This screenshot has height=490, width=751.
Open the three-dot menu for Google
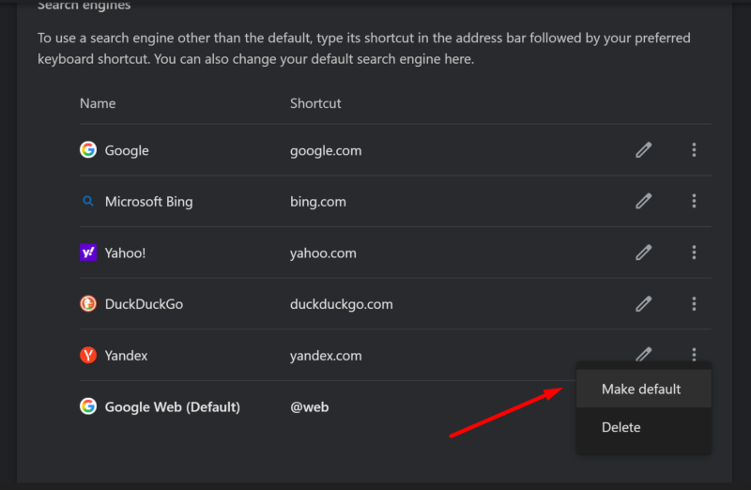tap(694, 150)
